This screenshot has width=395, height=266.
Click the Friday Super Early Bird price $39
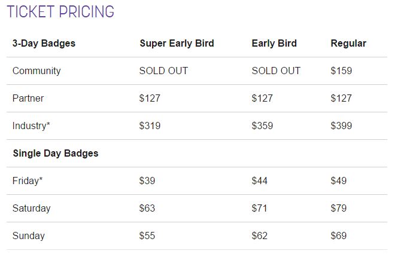pyautogui.click(x=147, y=181)
